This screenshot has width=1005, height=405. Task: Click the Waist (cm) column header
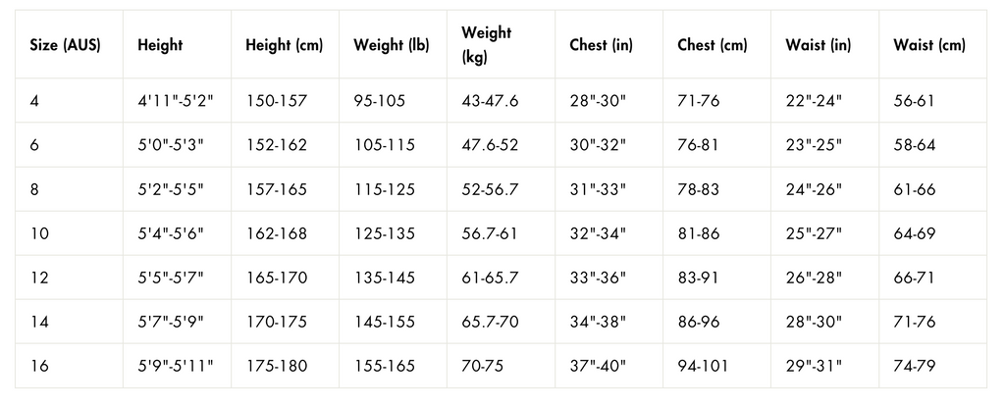[x=929, y=45]
